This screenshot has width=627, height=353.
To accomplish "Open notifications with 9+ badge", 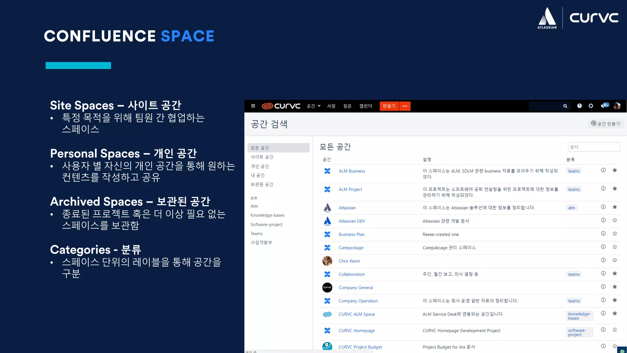I will (x=604, y=105).
